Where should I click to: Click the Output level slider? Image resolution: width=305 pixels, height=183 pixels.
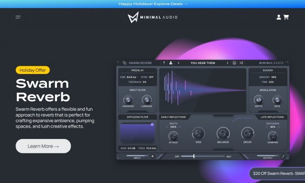pos(268,156)
